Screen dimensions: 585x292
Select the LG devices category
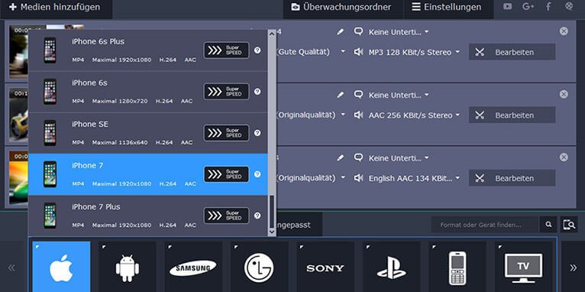tap(260, 267)
